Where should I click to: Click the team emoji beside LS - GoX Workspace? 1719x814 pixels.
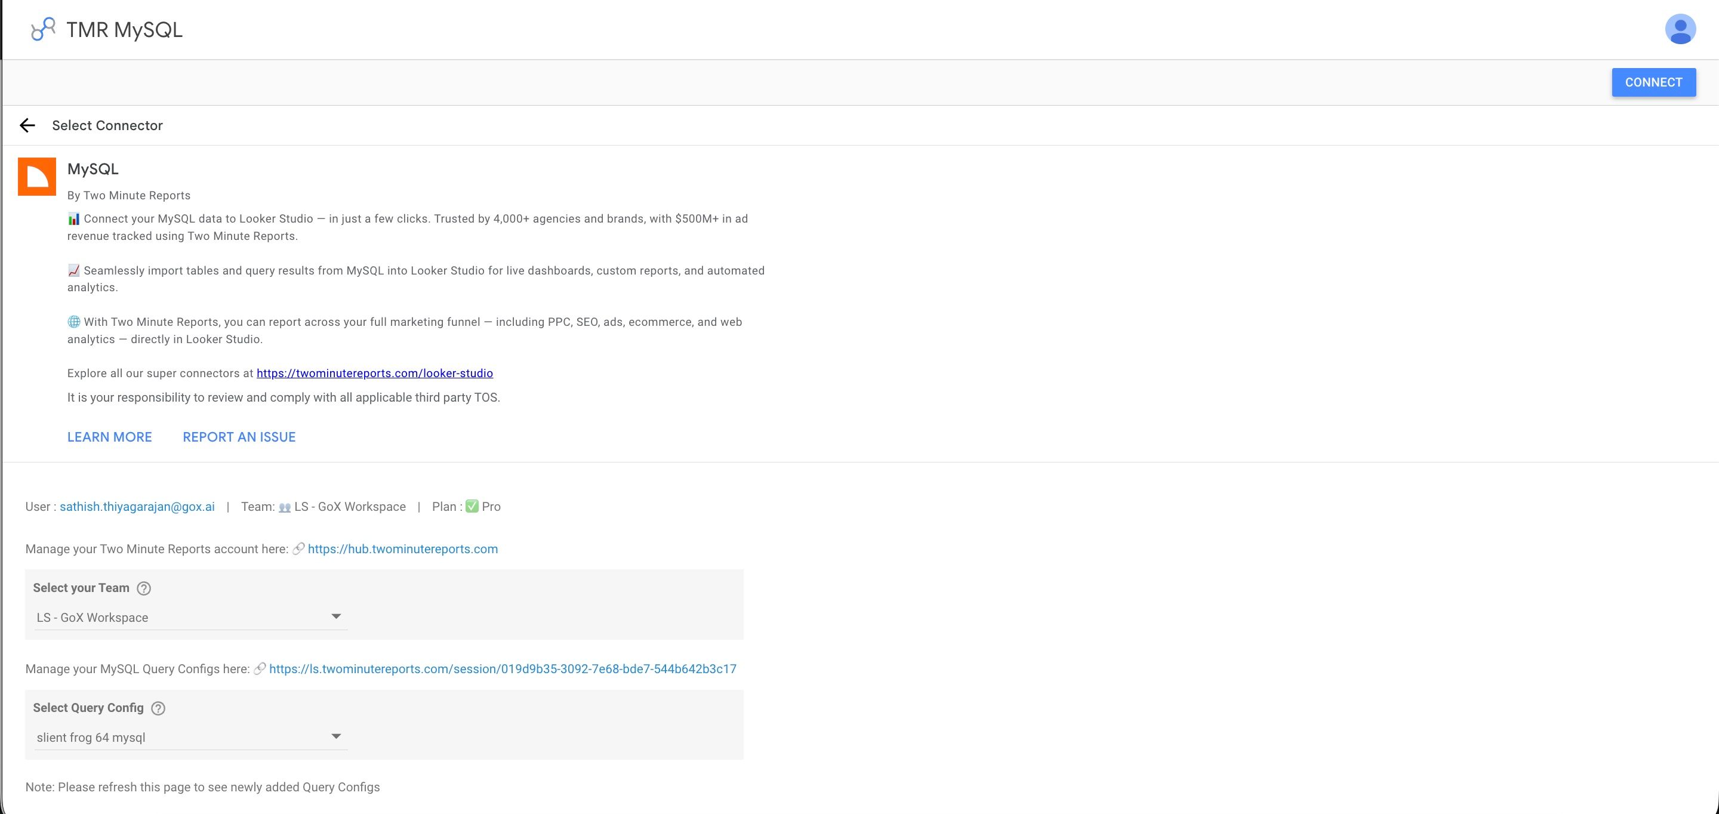pyautogui.click(x=285, y=507)
